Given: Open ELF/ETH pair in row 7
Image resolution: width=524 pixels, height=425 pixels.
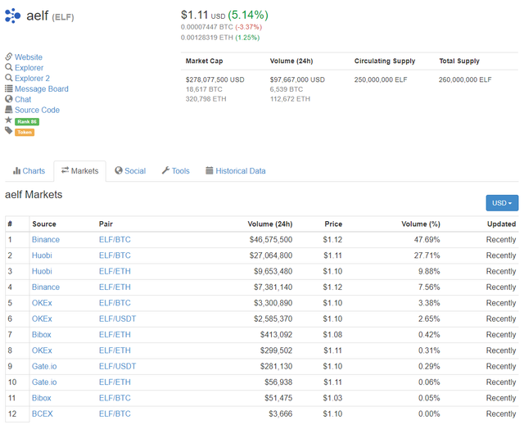Looking at the screenshot, I should (115, 334).
